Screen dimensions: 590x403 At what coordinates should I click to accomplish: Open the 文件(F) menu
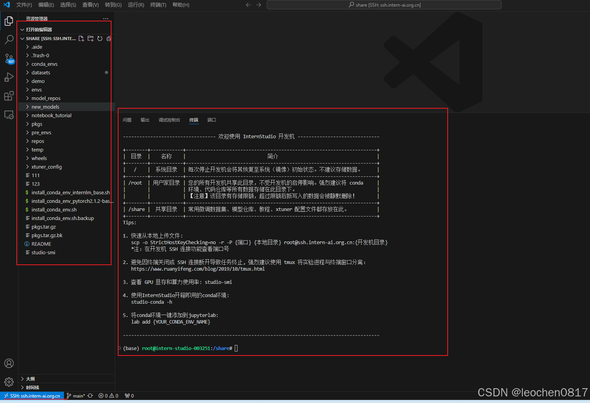(x=24, y=5)
